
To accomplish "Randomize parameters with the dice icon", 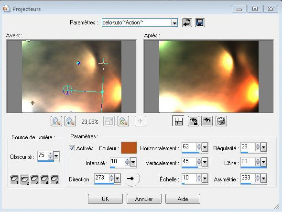I will [221, 121].
